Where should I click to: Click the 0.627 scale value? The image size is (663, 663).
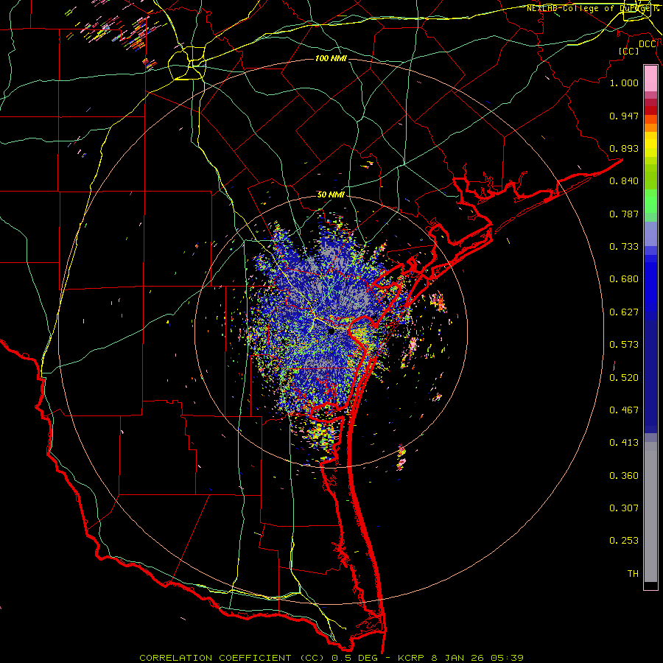point(624,312)
